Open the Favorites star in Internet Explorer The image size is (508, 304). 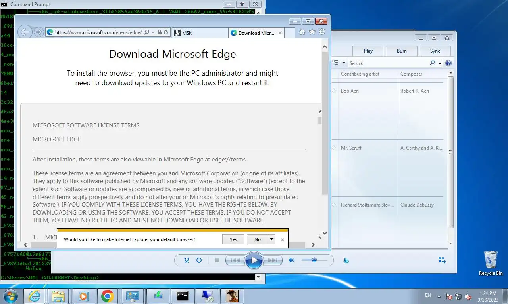(x=312, y=32)
